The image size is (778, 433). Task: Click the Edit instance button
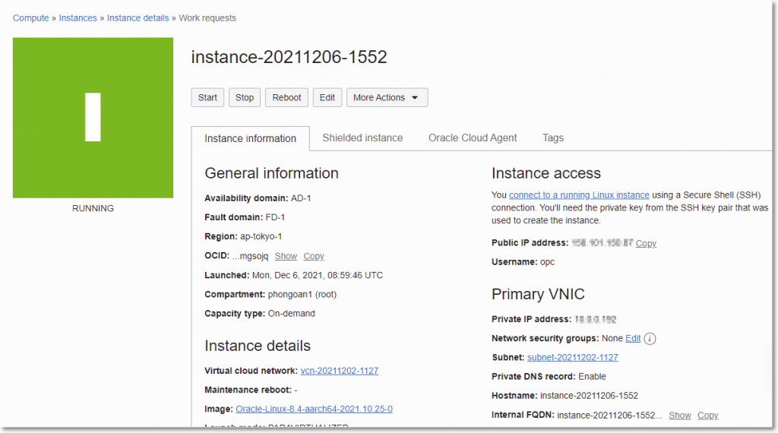(327, 98)
